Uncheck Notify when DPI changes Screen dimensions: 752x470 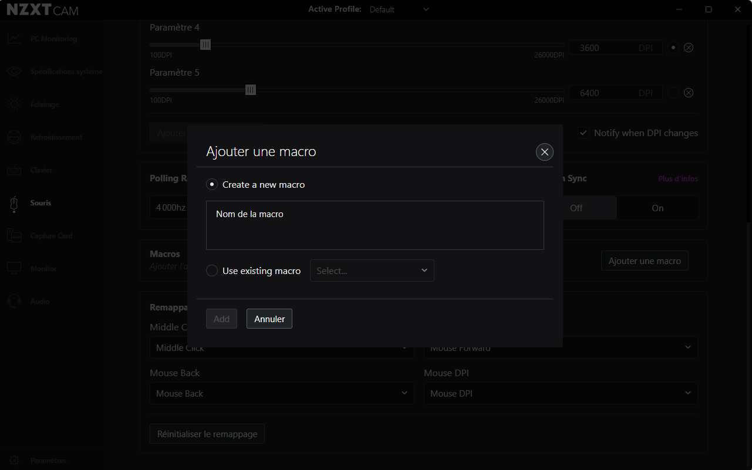coord(583,133)
